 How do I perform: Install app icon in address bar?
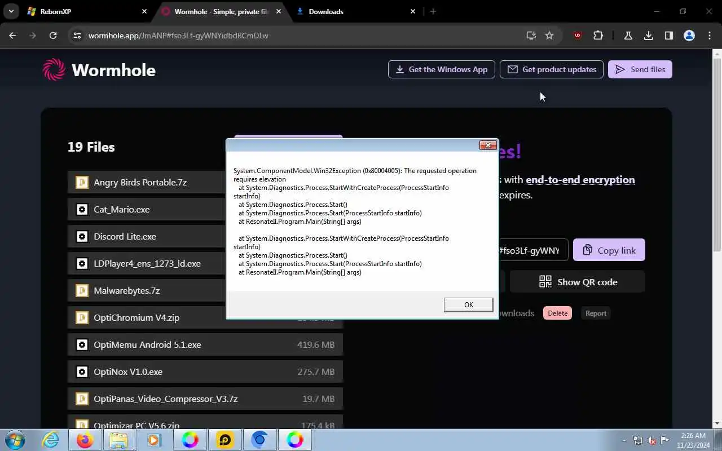point(531,36)
